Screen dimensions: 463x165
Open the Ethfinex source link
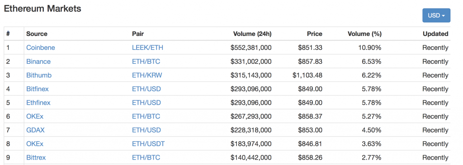coord(38,103)
